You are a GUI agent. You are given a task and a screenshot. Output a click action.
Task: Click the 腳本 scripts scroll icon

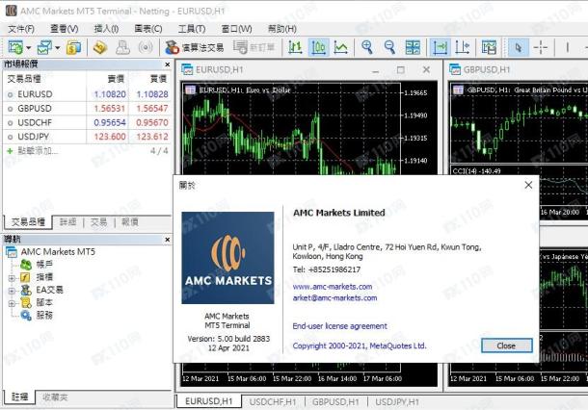click(x=26, y=303)
